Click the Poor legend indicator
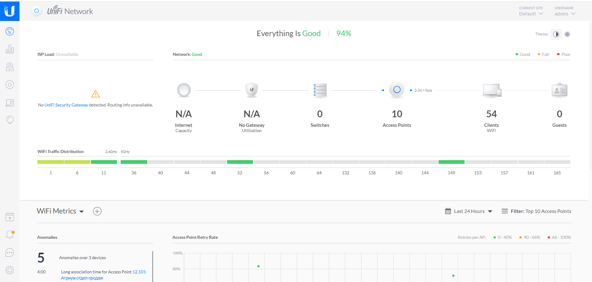Image resolution: width=592 pixels, height=282 pixels. tap(564, 54)
